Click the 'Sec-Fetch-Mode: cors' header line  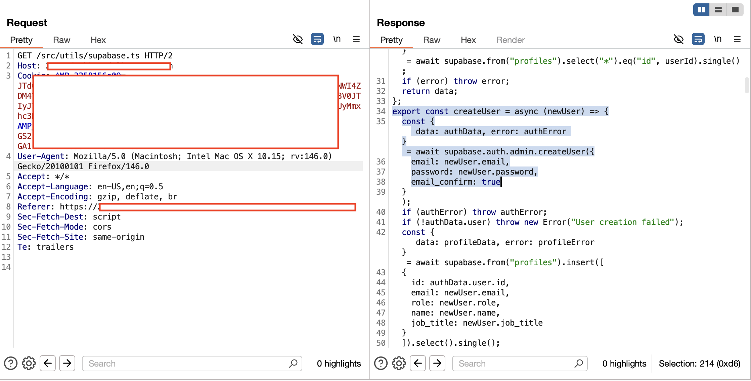pyautogui.click(x=64, y=227)
